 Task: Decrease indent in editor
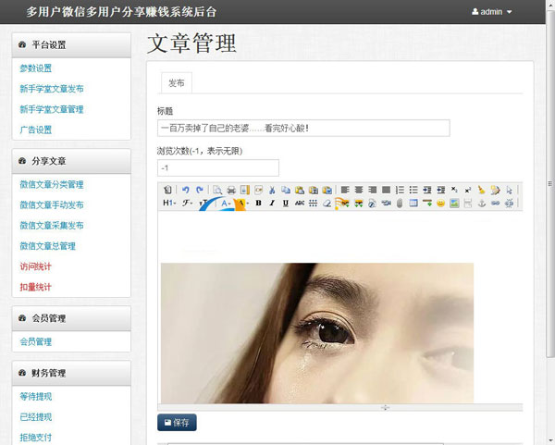(x=440, y=190)
